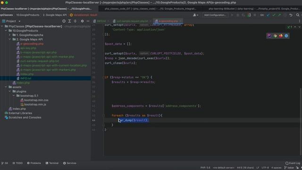302x170 pixels.
Task: Click Expand All in Project panel
Action: coord(69,21)
